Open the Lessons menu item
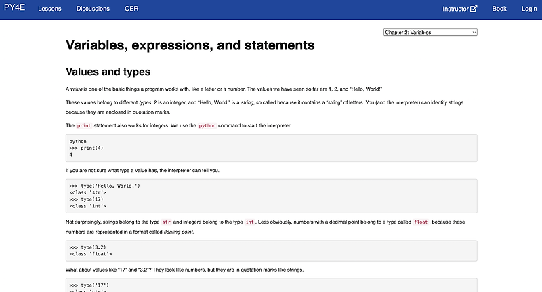 pos(49,9)
